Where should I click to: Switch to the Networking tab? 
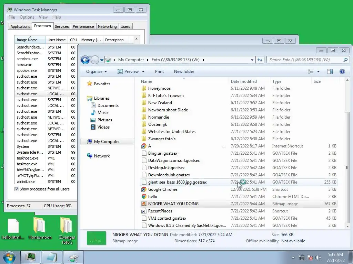[107, 26]
